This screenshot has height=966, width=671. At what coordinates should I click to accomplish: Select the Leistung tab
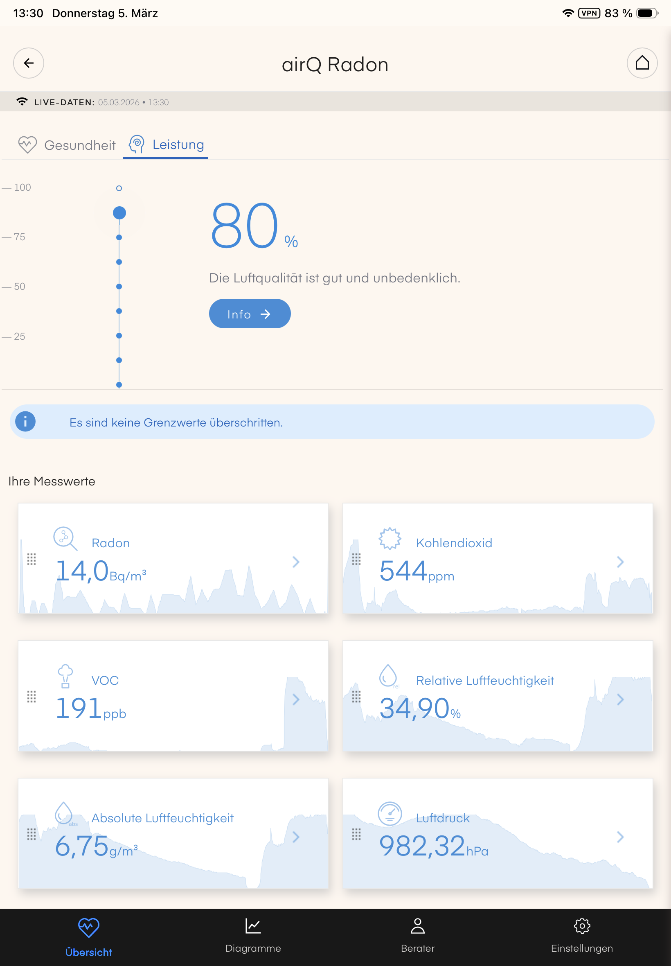tap(166, 144)
